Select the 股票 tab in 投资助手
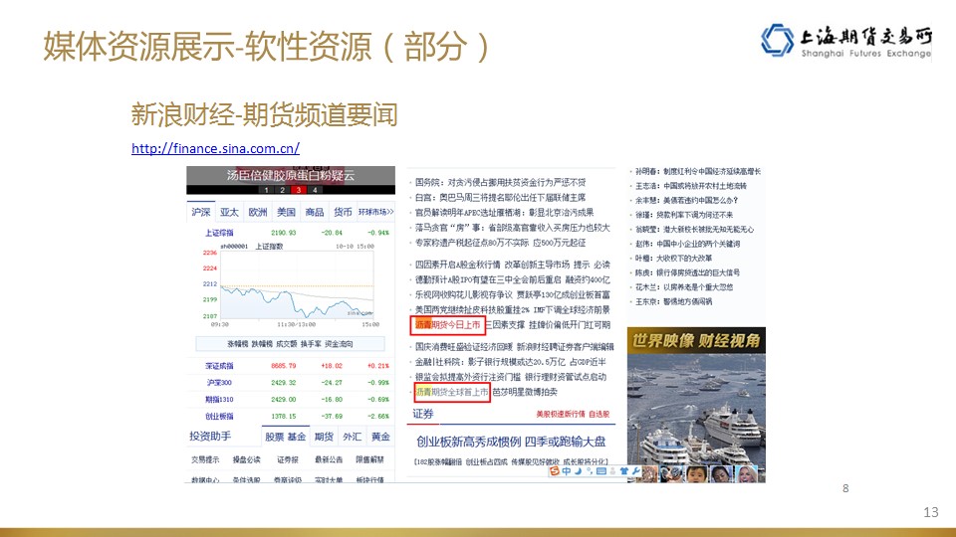Screen dimensions: 956x537 pos(275,437)
